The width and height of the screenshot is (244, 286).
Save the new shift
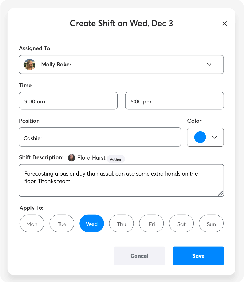pyautogui.click(x=198, y=256)
